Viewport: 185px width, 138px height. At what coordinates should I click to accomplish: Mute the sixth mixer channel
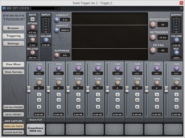[x=137, y=100]
